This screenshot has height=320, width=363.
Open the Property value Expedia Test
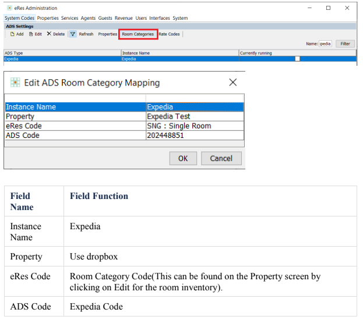click(x=195, y=116)
